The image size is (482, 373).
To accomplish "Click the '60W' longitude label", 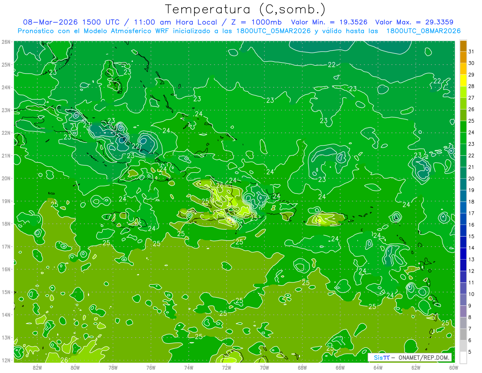I will [x=454, y=367].
